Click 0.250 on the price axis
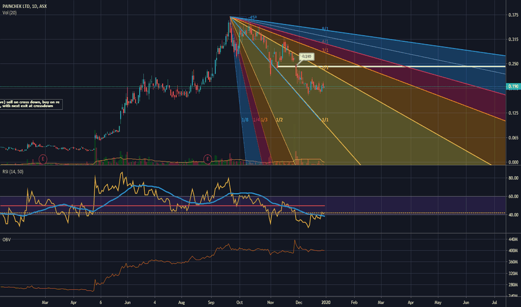This screenshot has width=521, height=307. click(x=513, y=64)
